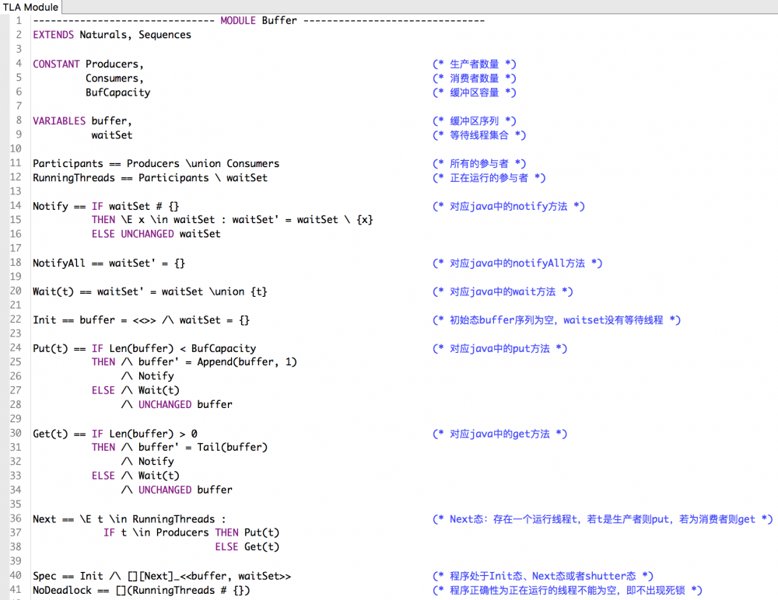Click the 'VARIABLES buffer,' declaration

(82, 121)
